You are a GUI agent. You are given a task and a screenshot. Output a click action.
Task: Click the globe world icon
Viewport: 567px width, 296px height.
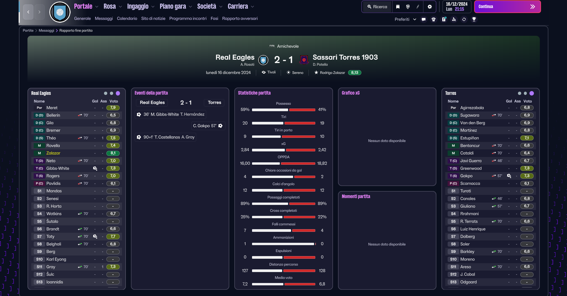point(408,7)
